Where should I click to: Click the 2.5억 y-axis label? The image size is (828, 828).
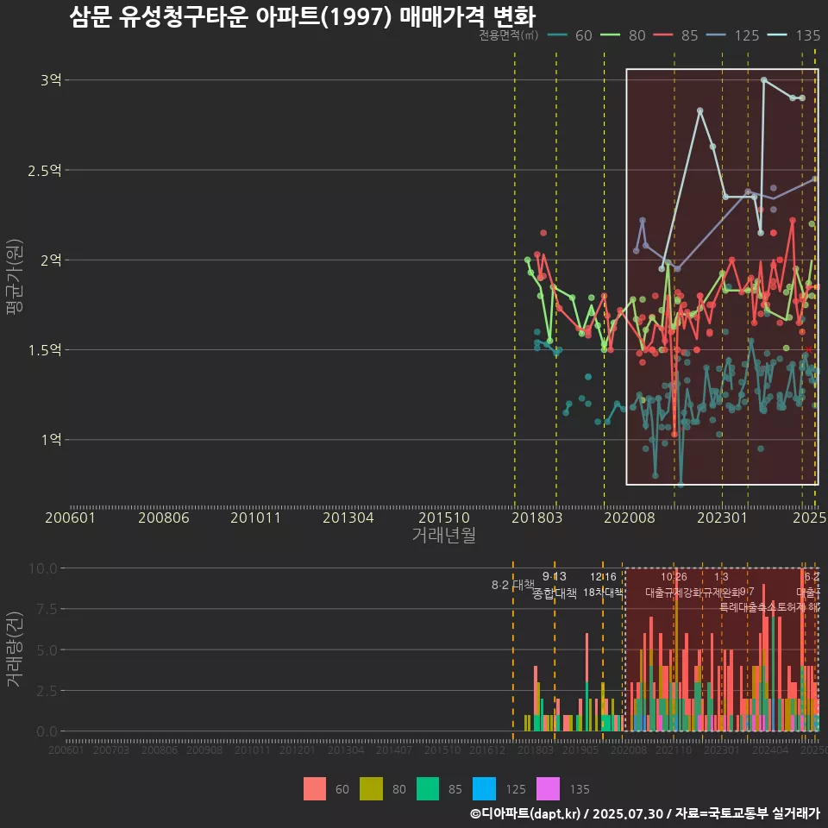coord(45,170)
